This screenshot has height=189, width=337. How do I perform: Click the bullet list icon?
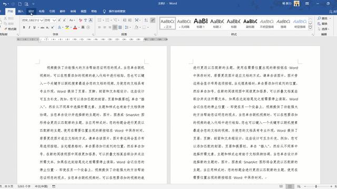click(100, 20)
